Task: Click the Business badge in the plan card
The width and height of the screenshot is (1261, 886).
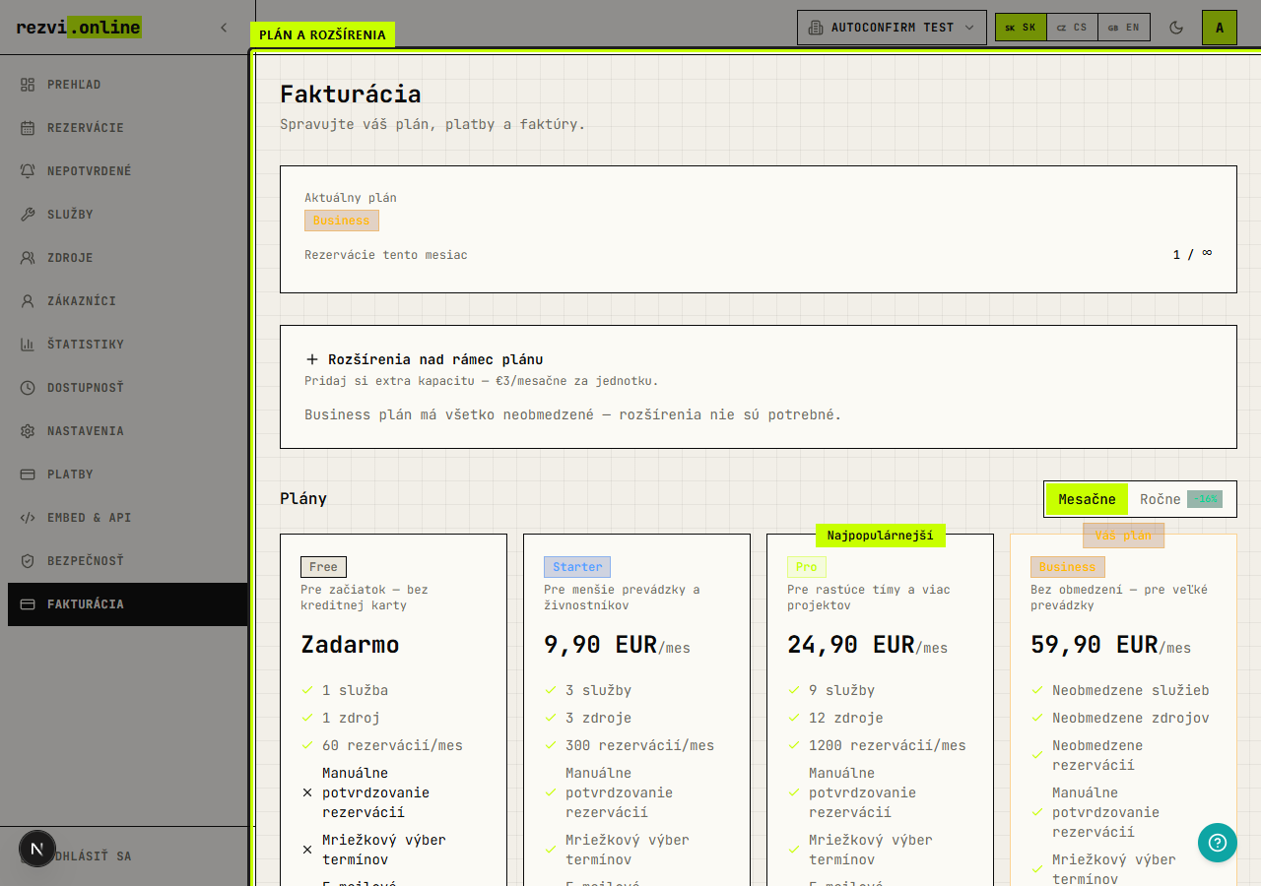Action: click(1068, 567)
